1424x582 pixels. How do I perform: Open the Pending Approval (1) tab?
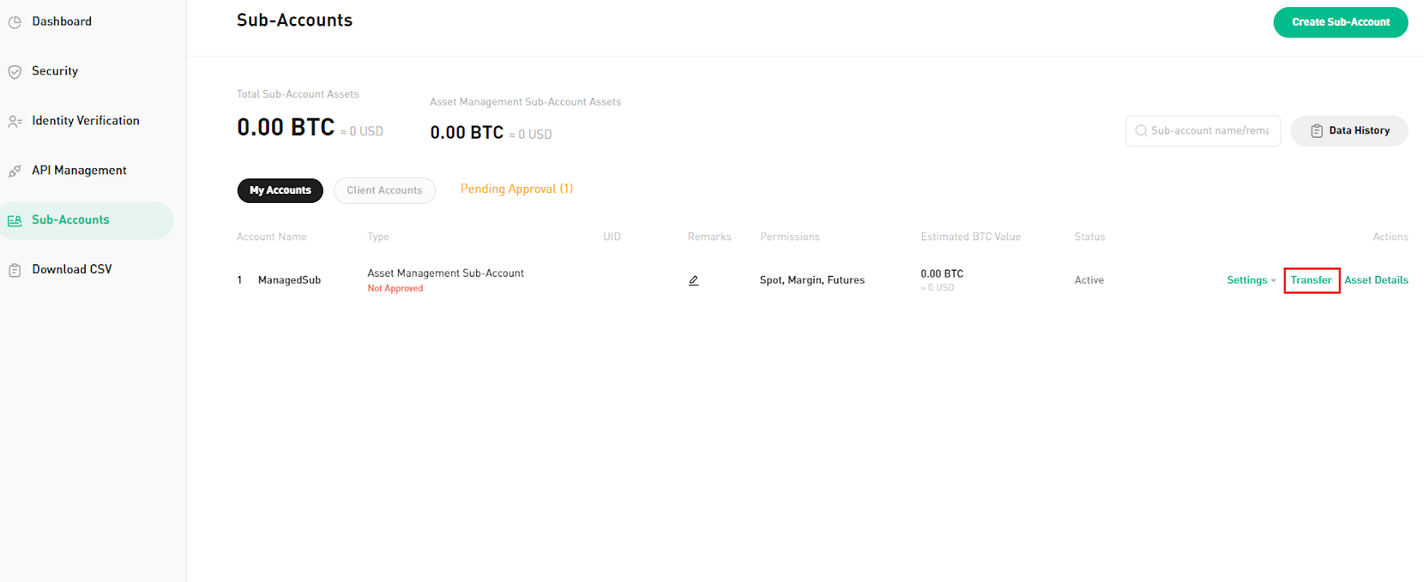click(x=516, y=189)
